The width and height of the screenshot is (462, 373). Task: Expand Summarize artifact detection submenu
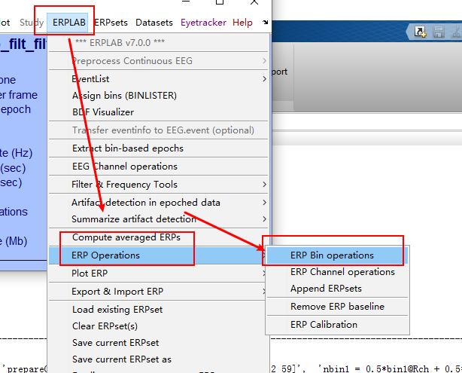[x=159, y=219]
